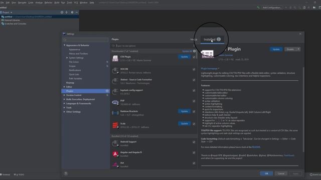This screenshot has width=321, height=180.
Task: Toggle the Android Support checkbox
Action: click(x=194, y=142)
